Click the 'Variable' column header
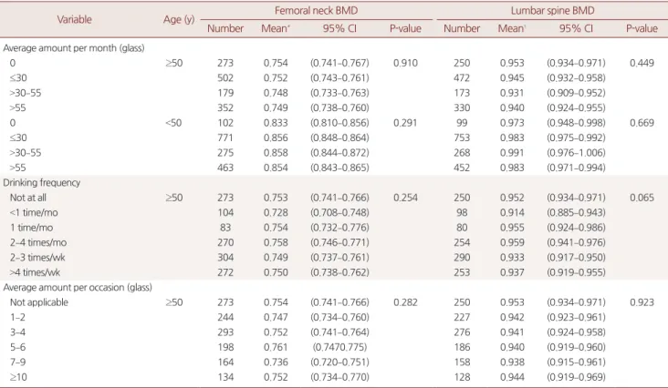 pyautogui.click(x=74, y=19)
